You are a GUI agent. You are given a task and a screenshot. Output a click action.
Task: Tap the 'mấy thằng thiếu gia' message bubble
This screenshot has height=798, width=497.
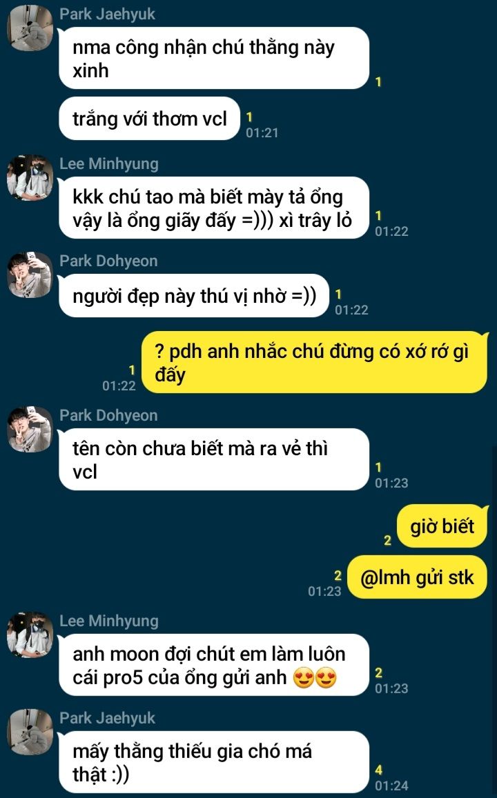(x=214, y=762)
